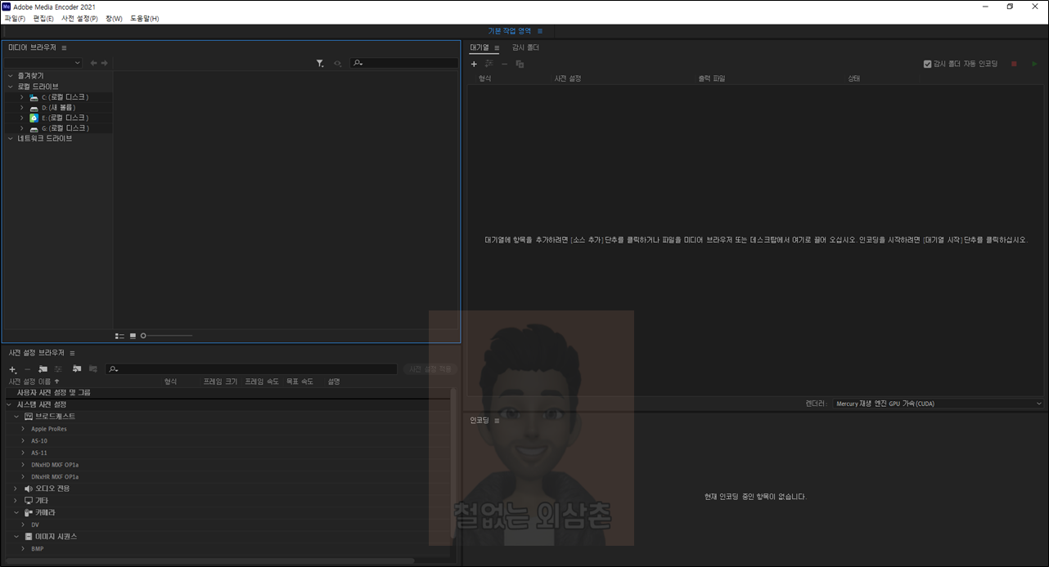Expand the DNxHR MXF OP1a preset group
Viewport: 1049px width, 567px height.
23,476
